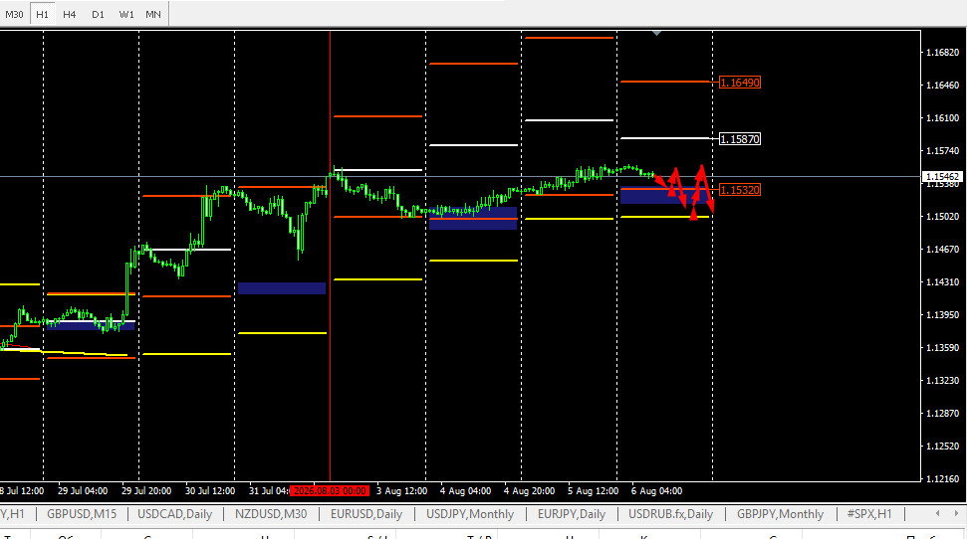Click the chart shift triangle marker
Viewport: 967px width, 539px height.
657,33
